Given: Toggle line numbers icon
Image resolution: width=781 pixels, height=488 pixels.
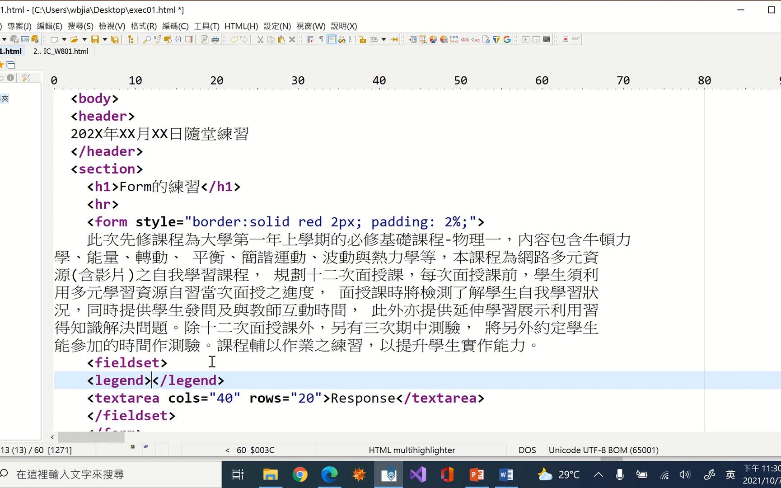Looking at the screenshot, I should point(352,39).
